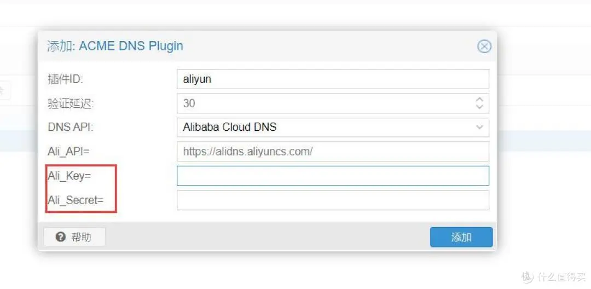The image size is (591, 289).
Task: Click the 验证延迟 label
Action: point(71,103)
